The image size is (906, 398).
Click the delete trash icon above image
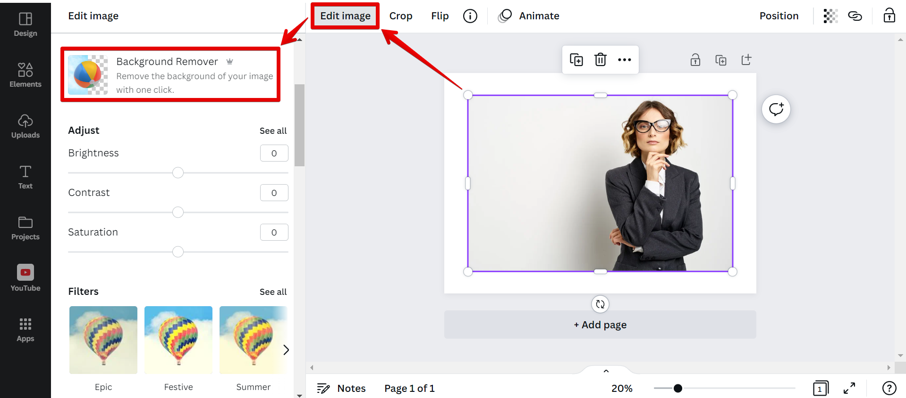(600, 60)
